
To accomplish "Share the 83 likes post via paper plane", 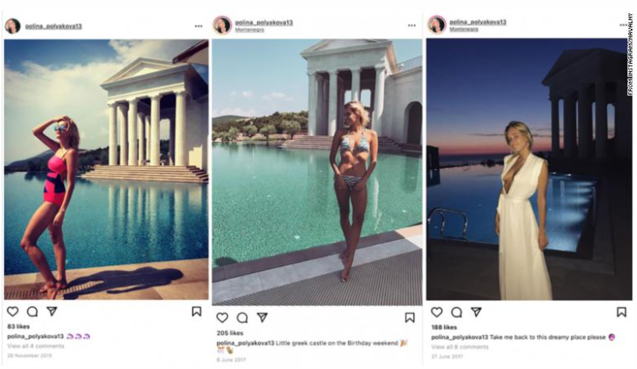I will pos(51,311).
